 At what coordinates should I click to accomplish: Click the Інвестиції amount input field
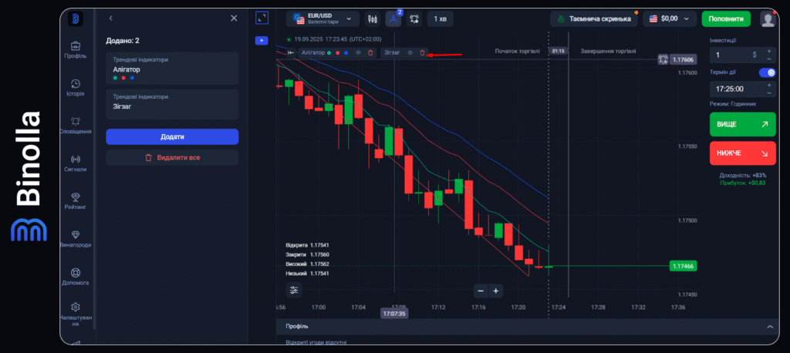tap(735, 55)
